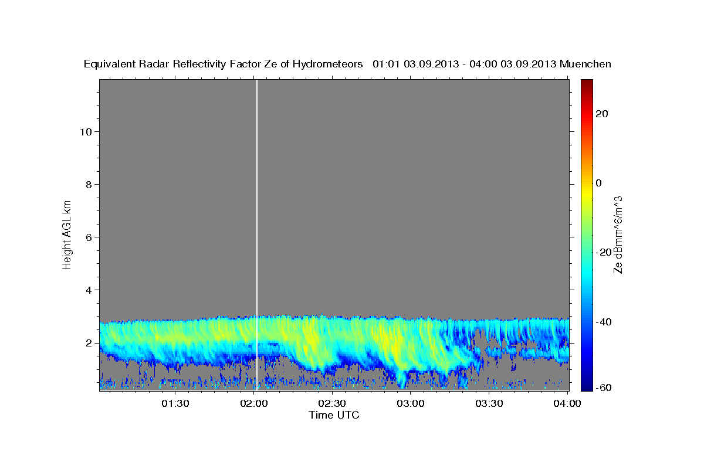Click the dark blue bottom of the colorbar
This screenshot has height=469, width=704.
click(x=586, y=387)
